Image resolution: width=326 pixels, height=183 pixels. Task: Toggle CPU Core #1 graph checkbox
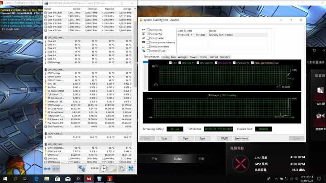tap(180, 63)
